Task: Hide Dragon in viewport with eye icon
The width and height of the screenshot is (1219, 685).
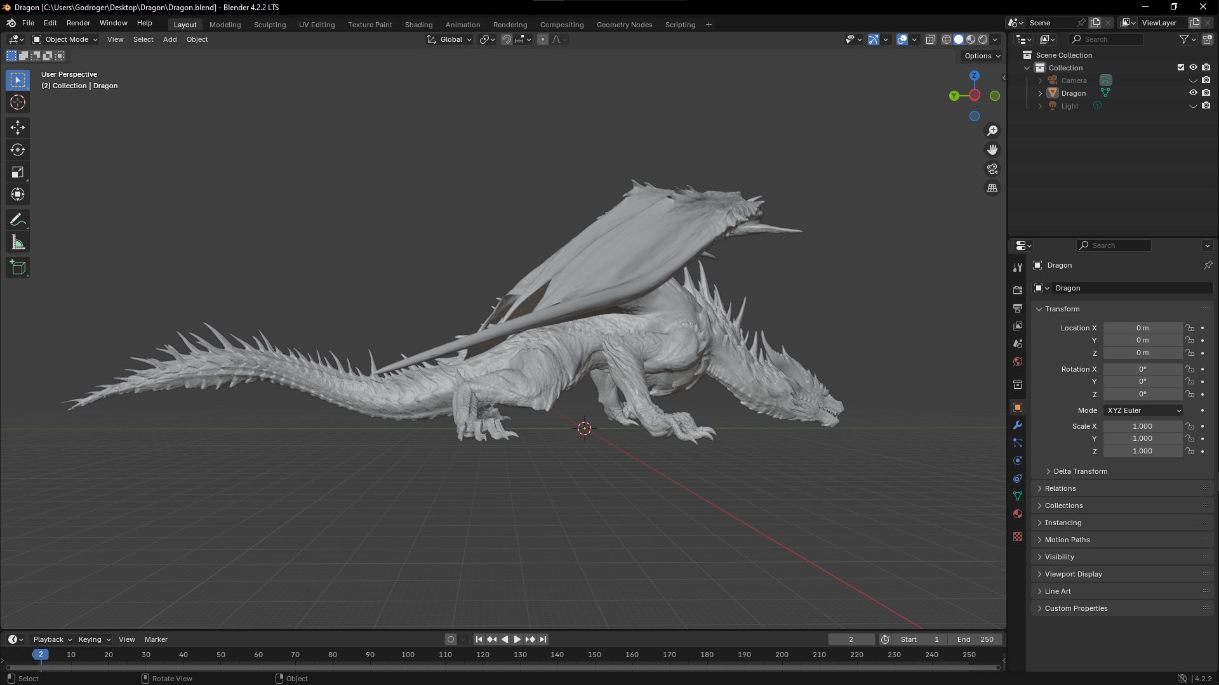Action: click(1193, 93)
